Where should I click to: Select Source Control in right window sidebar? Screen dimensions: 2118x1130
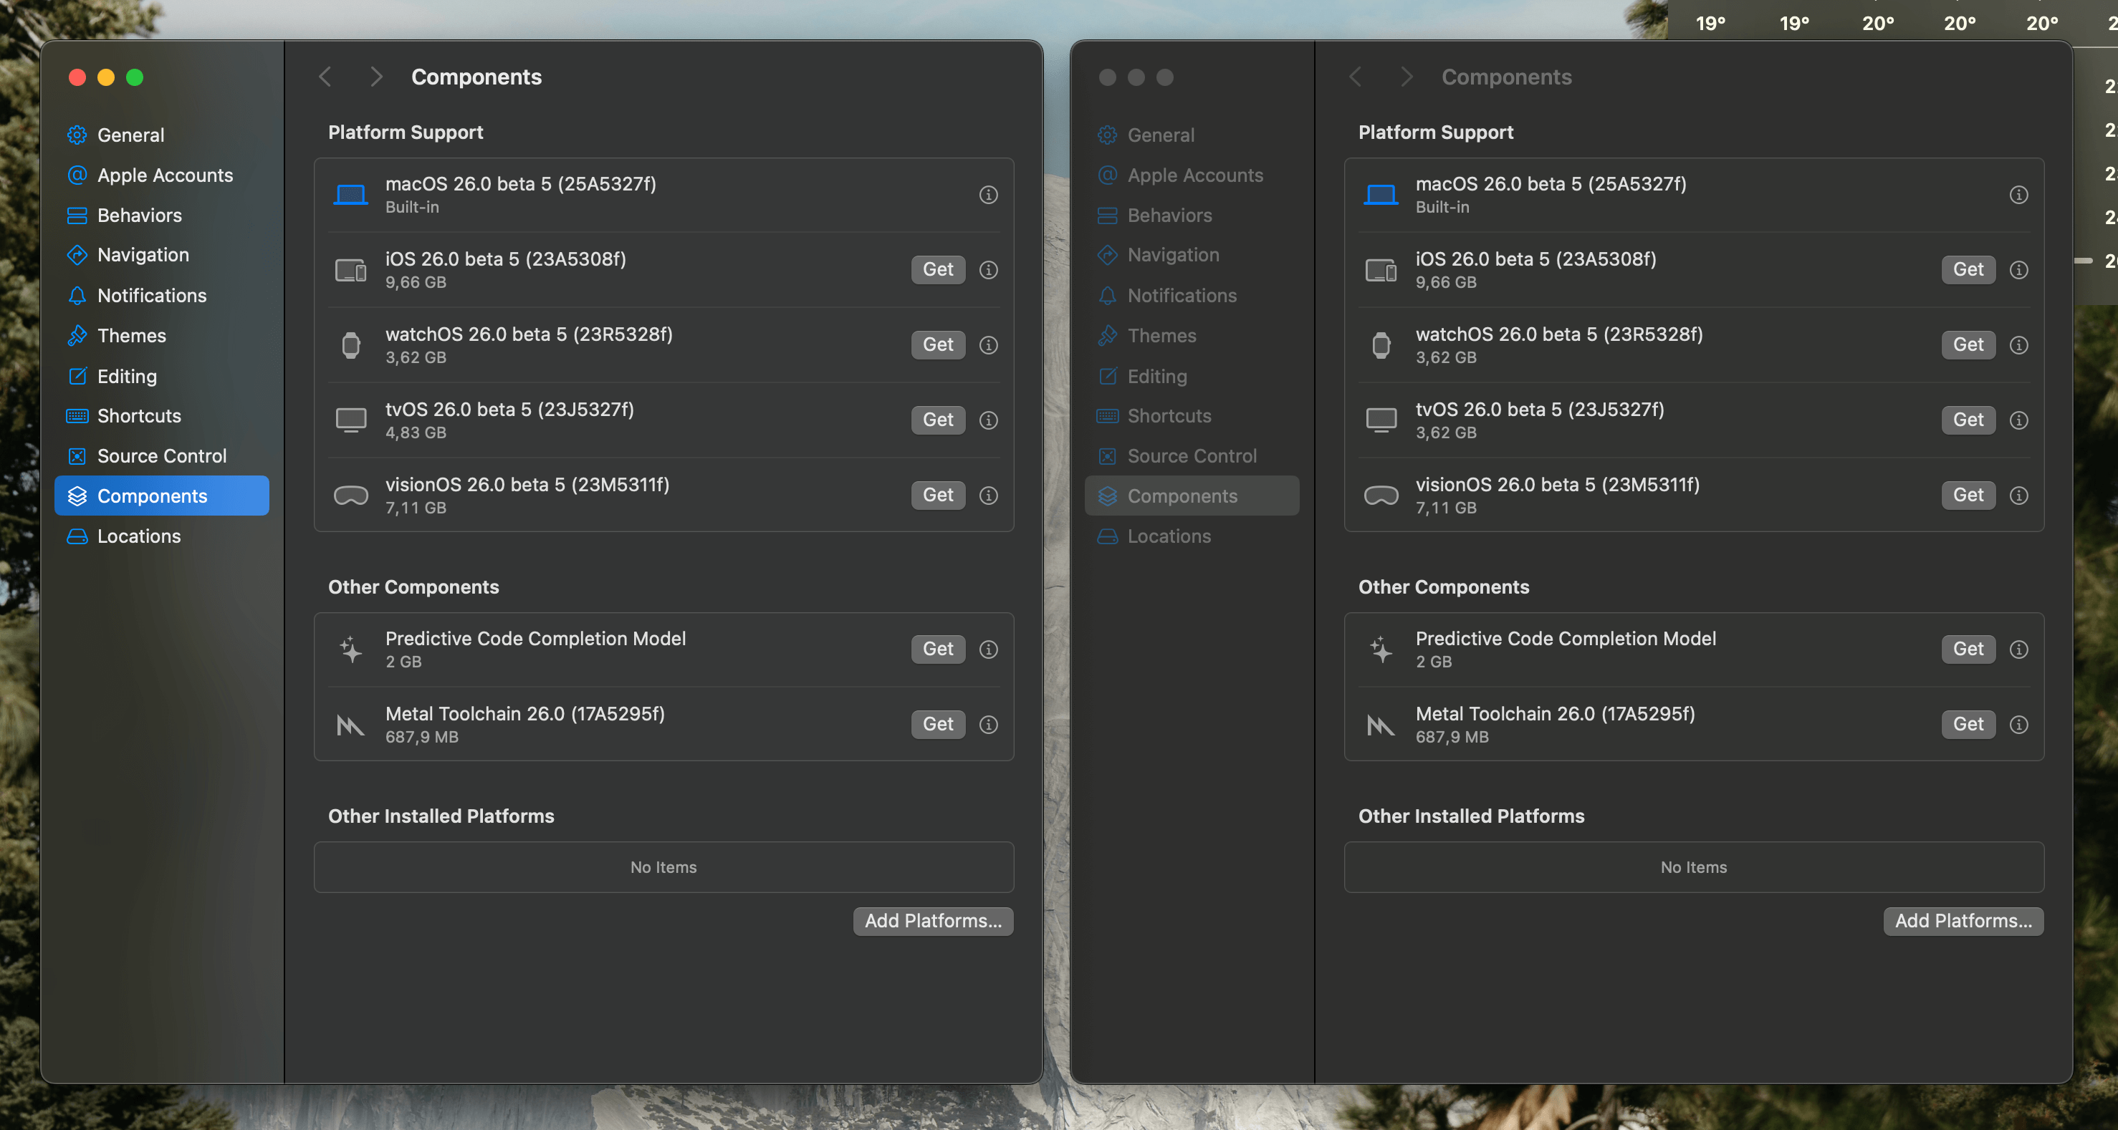(x=1192, y=456)
